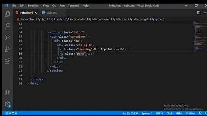Click the VS Code logo icon

[x=6, y=5]
